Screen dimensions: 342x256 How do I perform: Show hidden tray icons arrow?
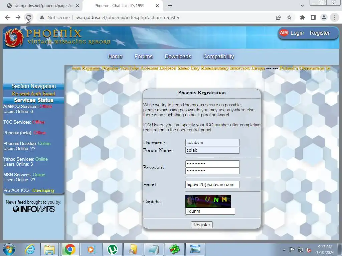[x=284, y=250]
